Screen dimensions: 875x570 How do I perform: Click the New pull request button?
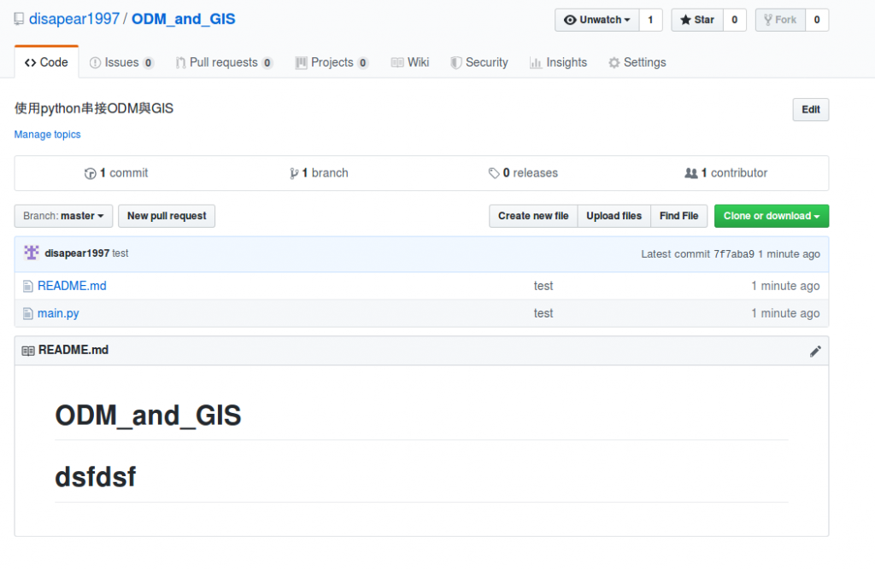167,216
